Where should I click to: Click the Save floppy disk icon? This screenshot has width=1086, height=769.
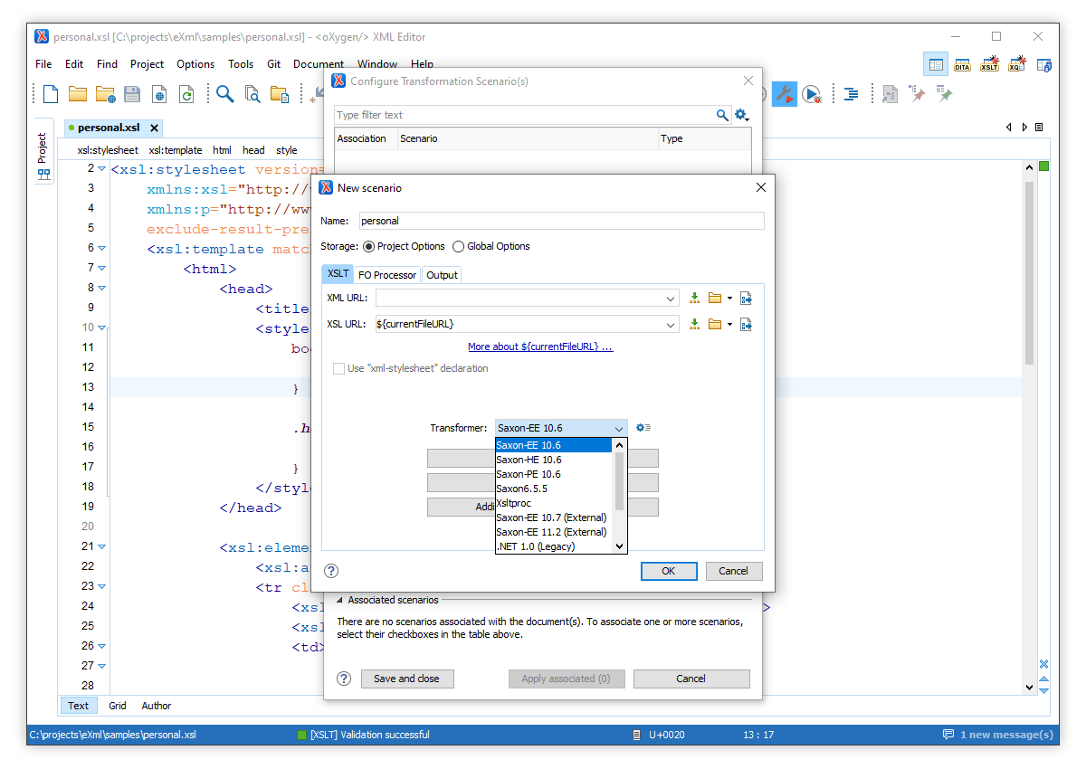(x=132, y=93)
